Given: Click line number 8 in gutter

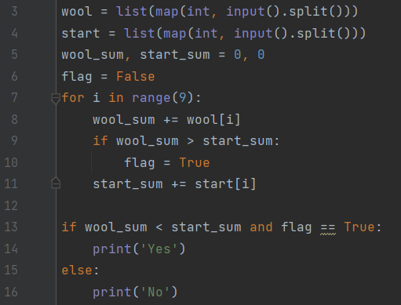Looking at the screenshot, I should (x=14, y=119).
